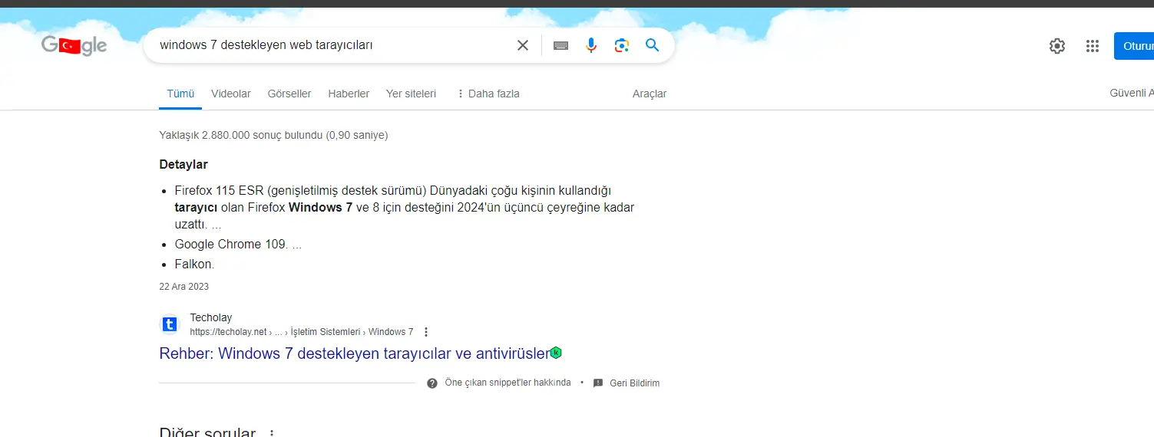Click the Detaylar heading

coord(184,164)
